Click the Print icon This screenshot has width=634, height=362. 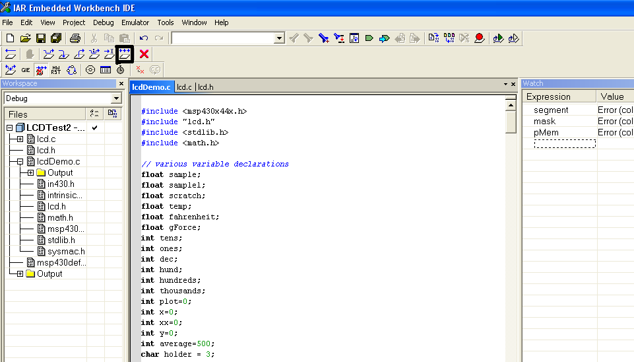75,38
